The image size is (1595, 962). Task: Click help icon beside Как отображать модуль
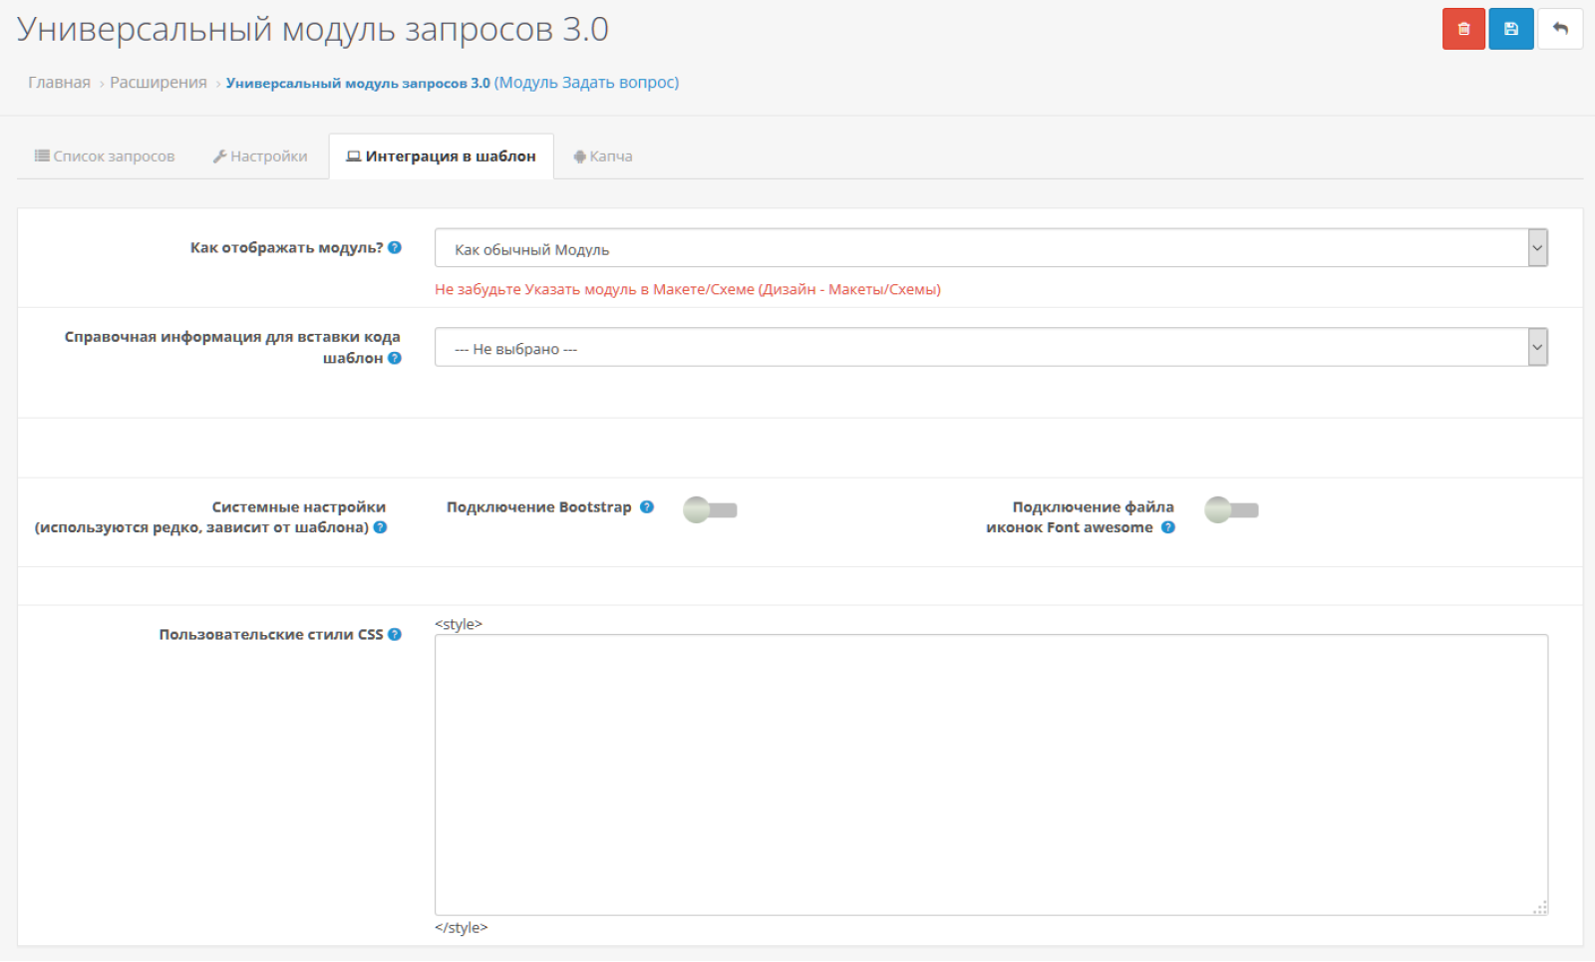tap(395, 248)
